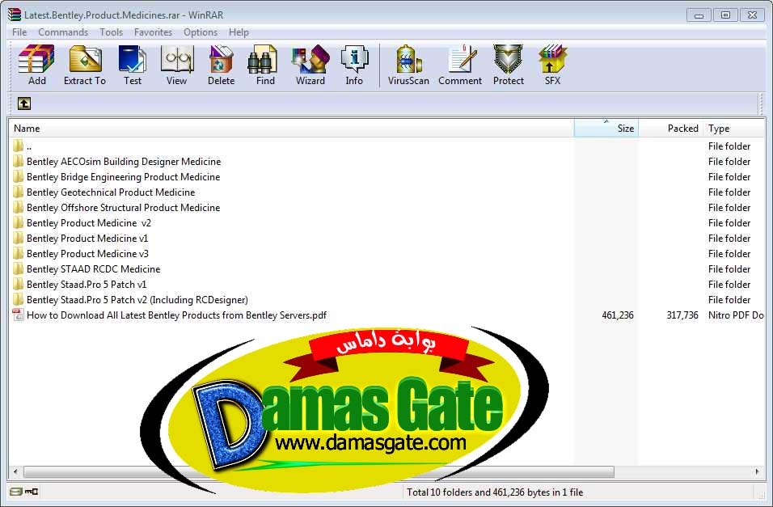Screen dimensions: 773x507
Task: Sort by the Packed column header
Action: (671, 129)
